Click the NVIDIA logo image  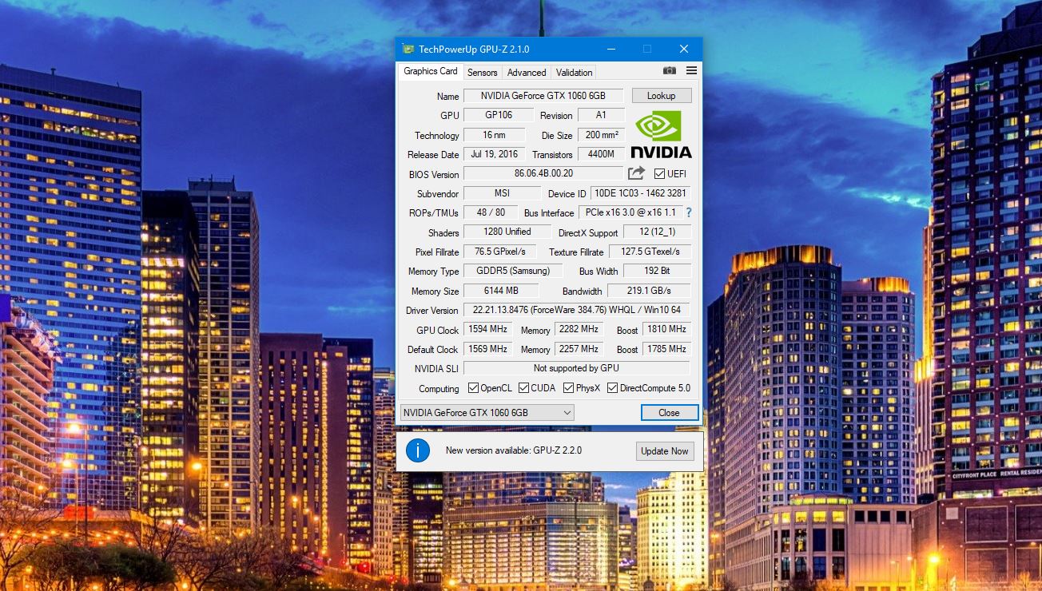[661, 135]
